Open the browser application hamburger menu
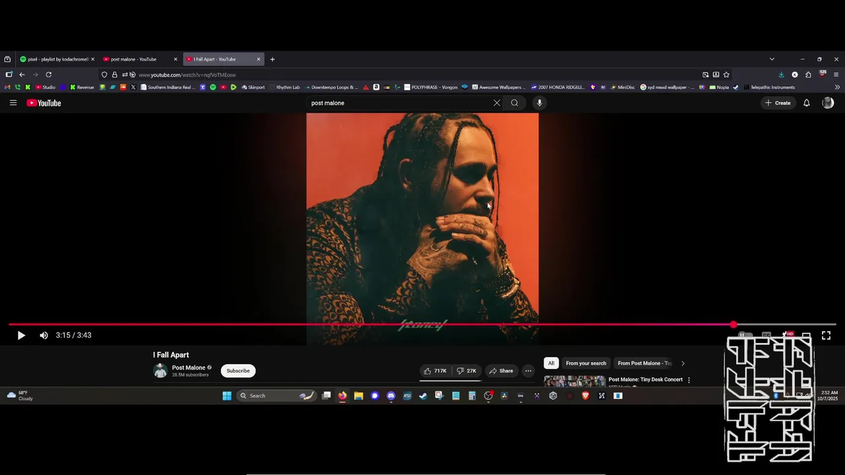Viewport: 845px width, 475px height. click(836, 75)
